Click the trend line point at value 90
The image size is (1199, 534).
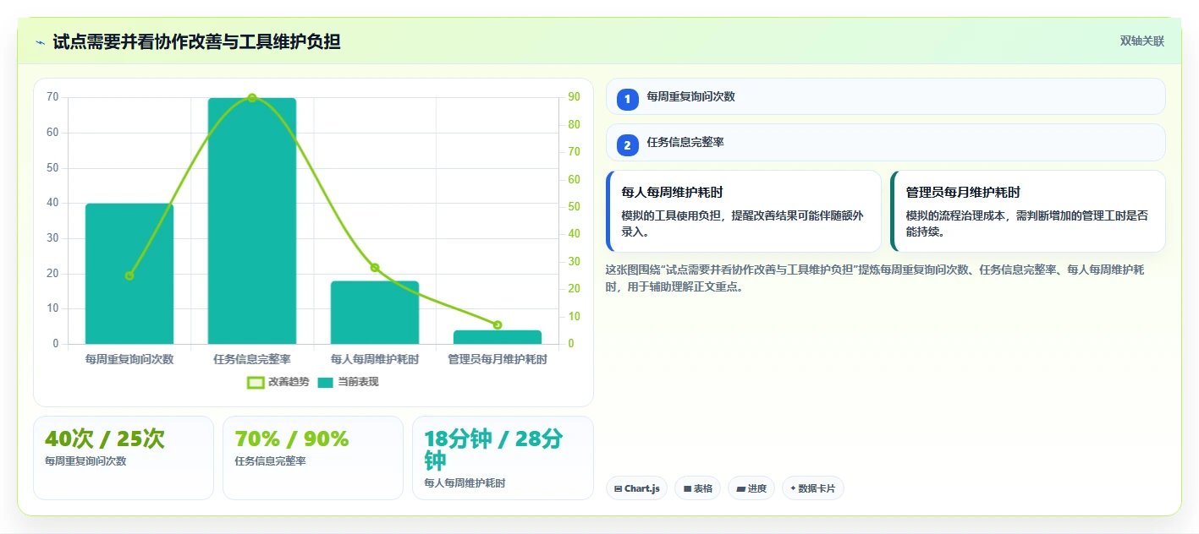pyautogui.click(x=252, y=98)
